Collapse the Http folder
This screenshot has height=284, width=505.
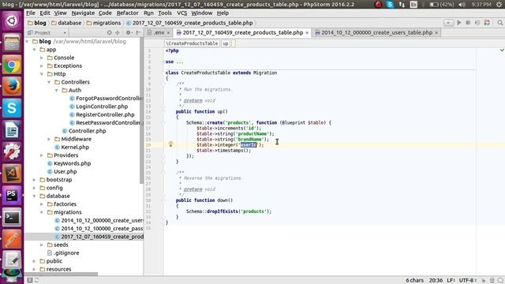42,74
